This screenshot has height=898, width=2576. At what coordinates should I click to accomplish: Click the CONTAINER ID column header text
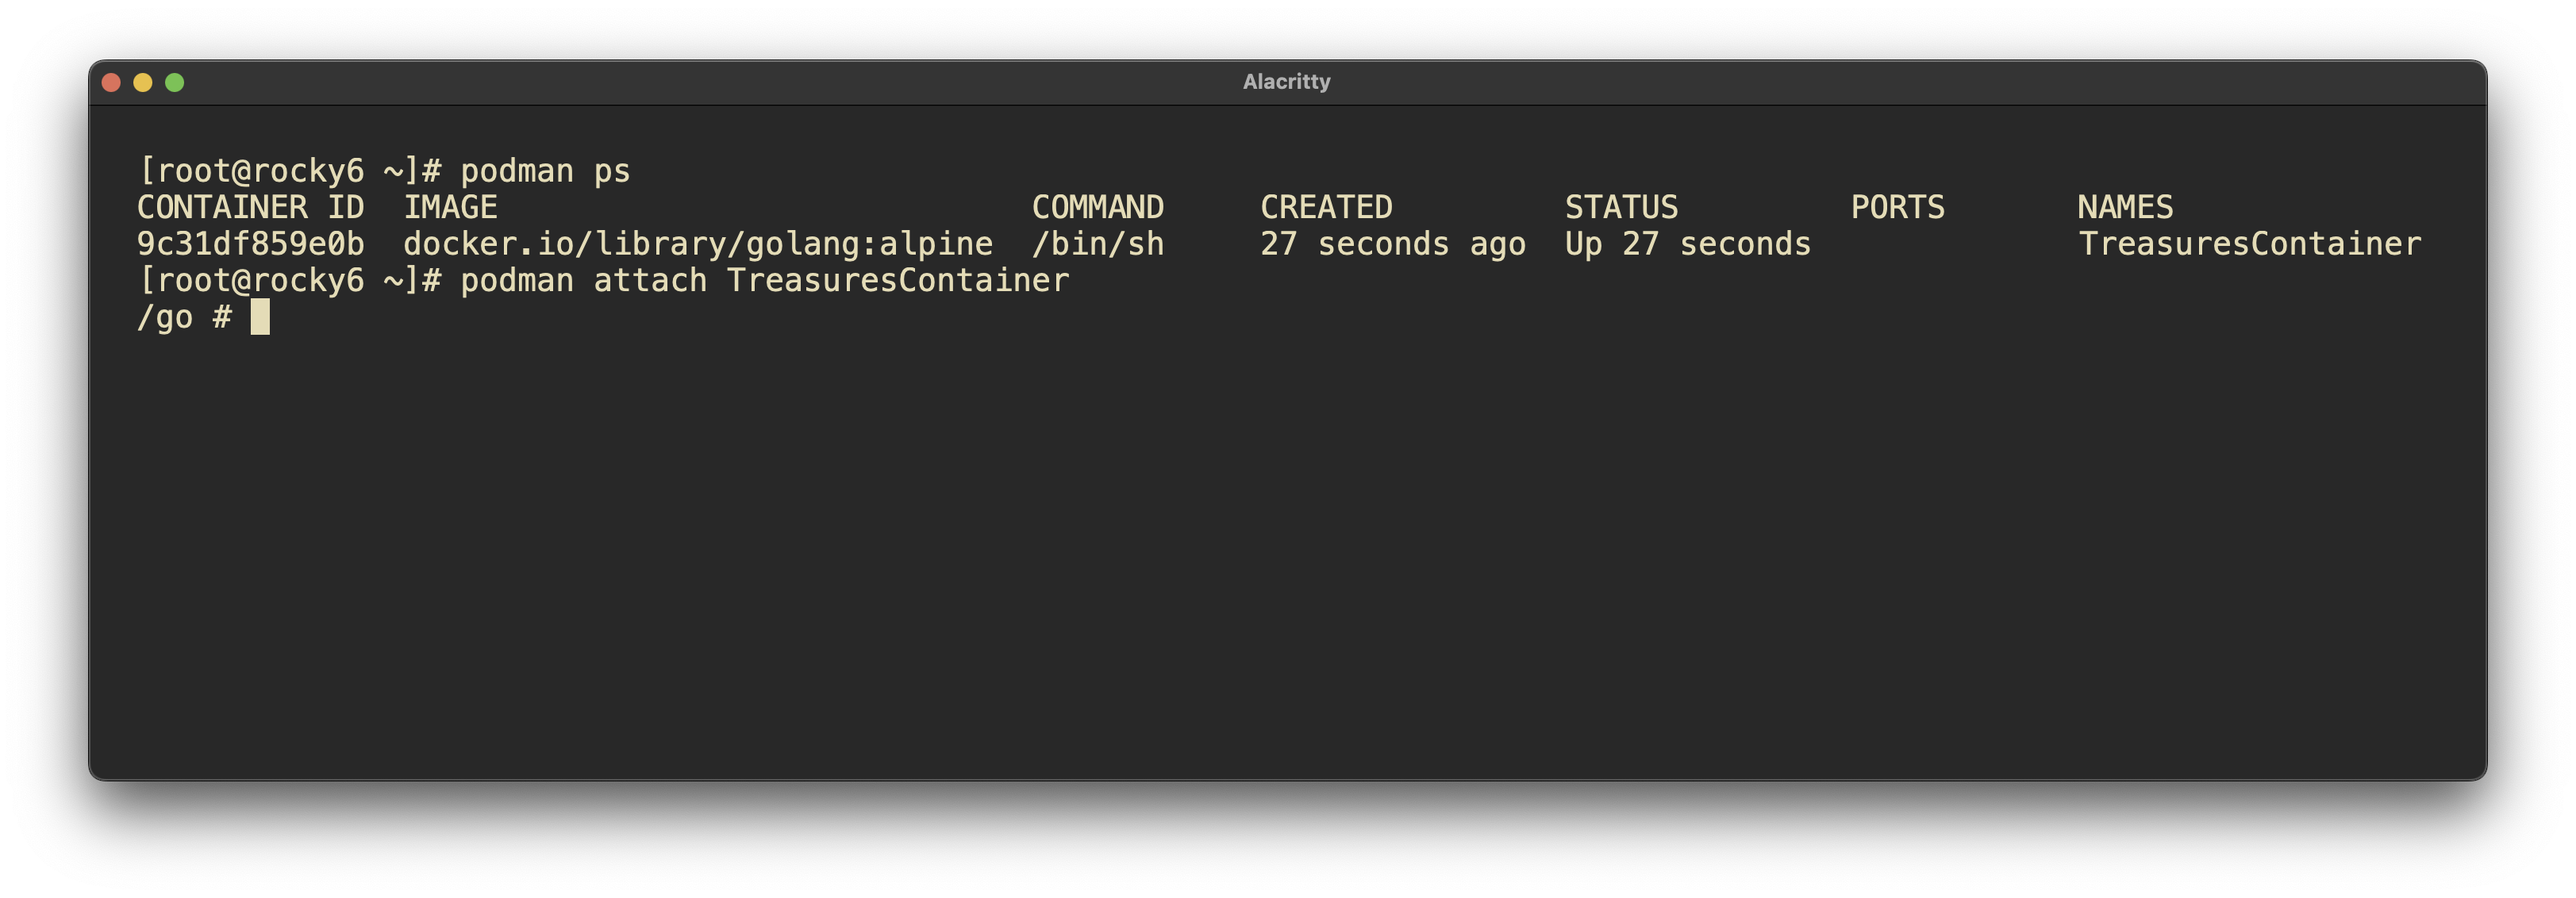(250, 207)
